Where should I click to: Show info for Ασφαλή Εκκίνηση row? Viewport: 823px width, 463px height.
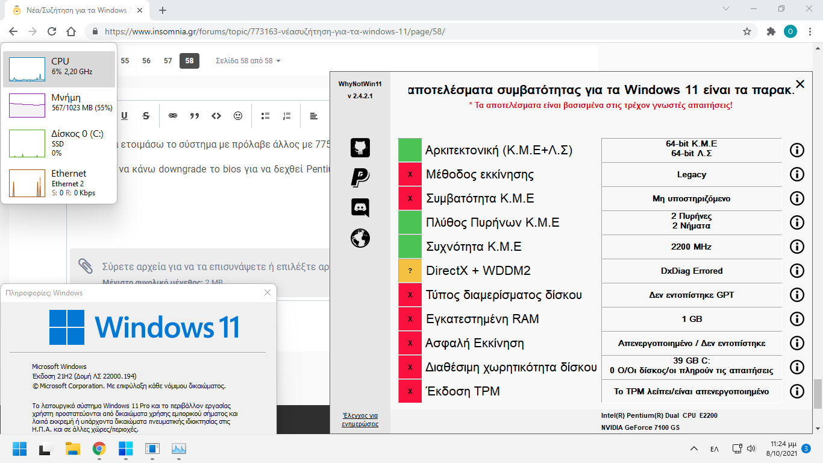click(x=796, y=343)
